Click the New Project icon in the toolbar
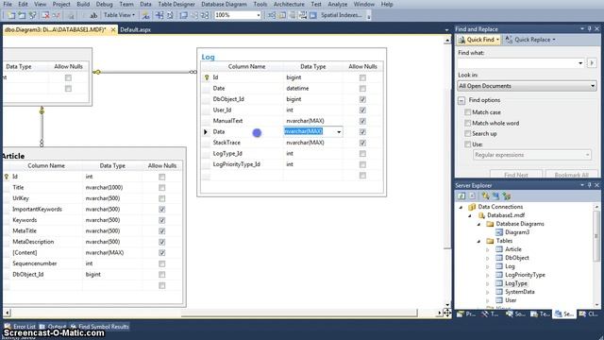604x340 pixels. click(x=11, y=15)
